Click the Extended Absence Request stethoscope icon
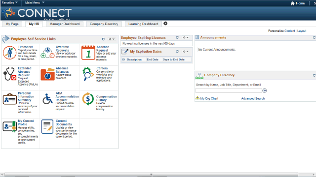This screenshot has height=177, width=316. coord(9,74)
